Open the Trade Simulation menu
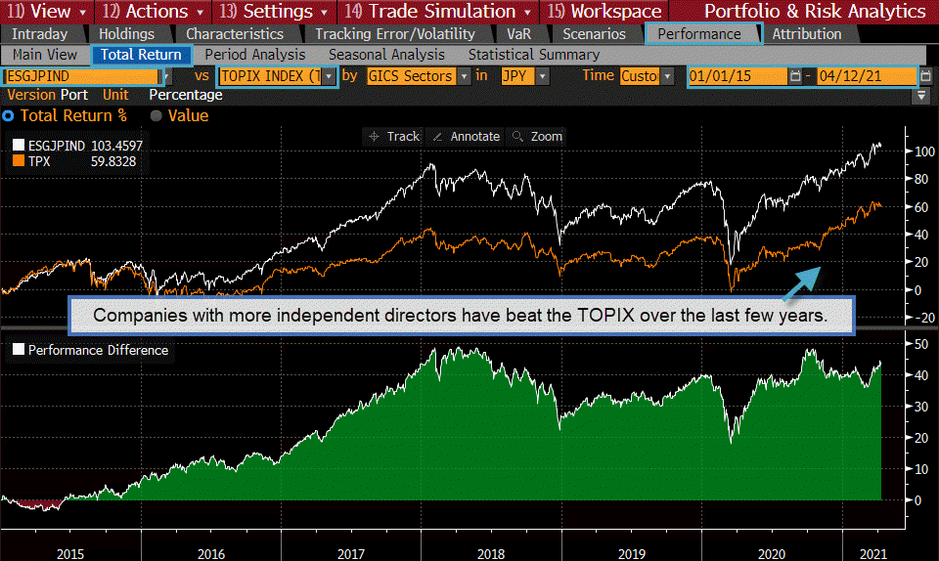This screenshot has height=561, width=939. tap(438, 11)
